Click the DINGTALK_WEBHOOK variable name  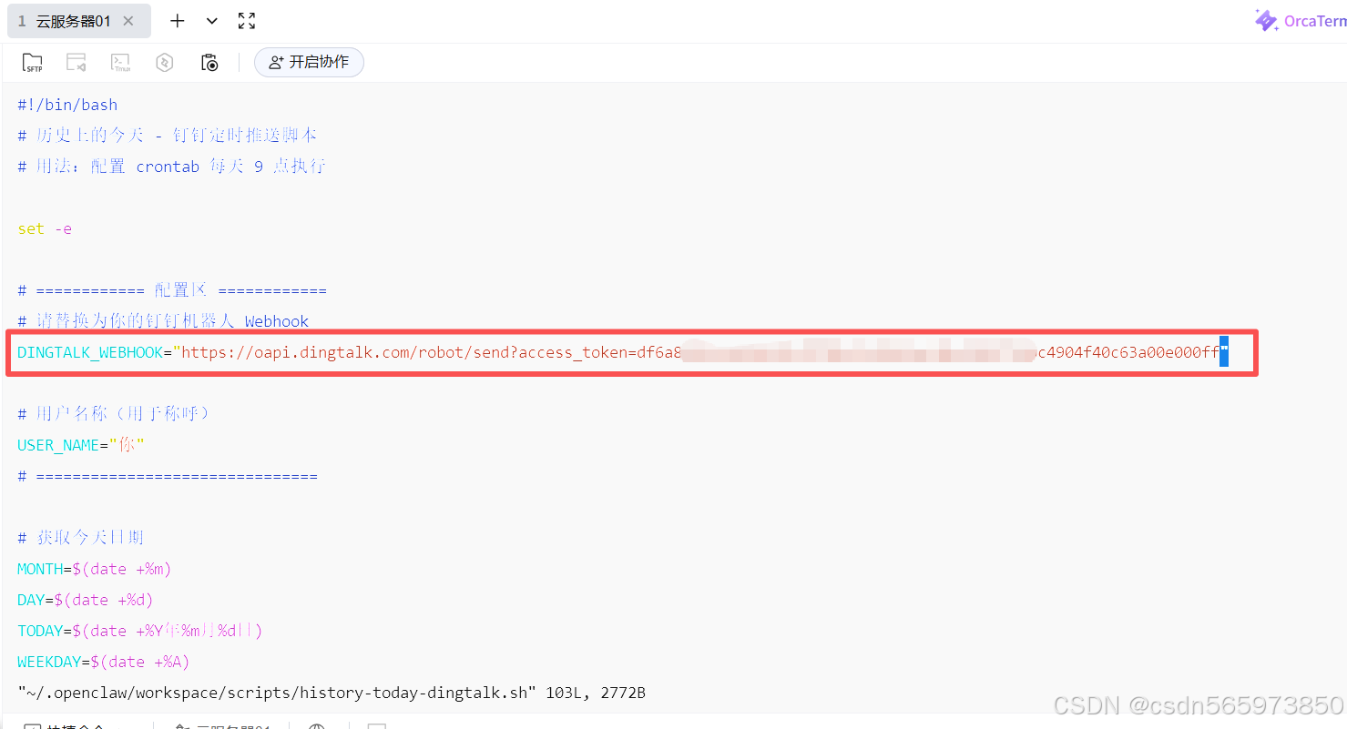pyautogui.click(x=89, y=352)
